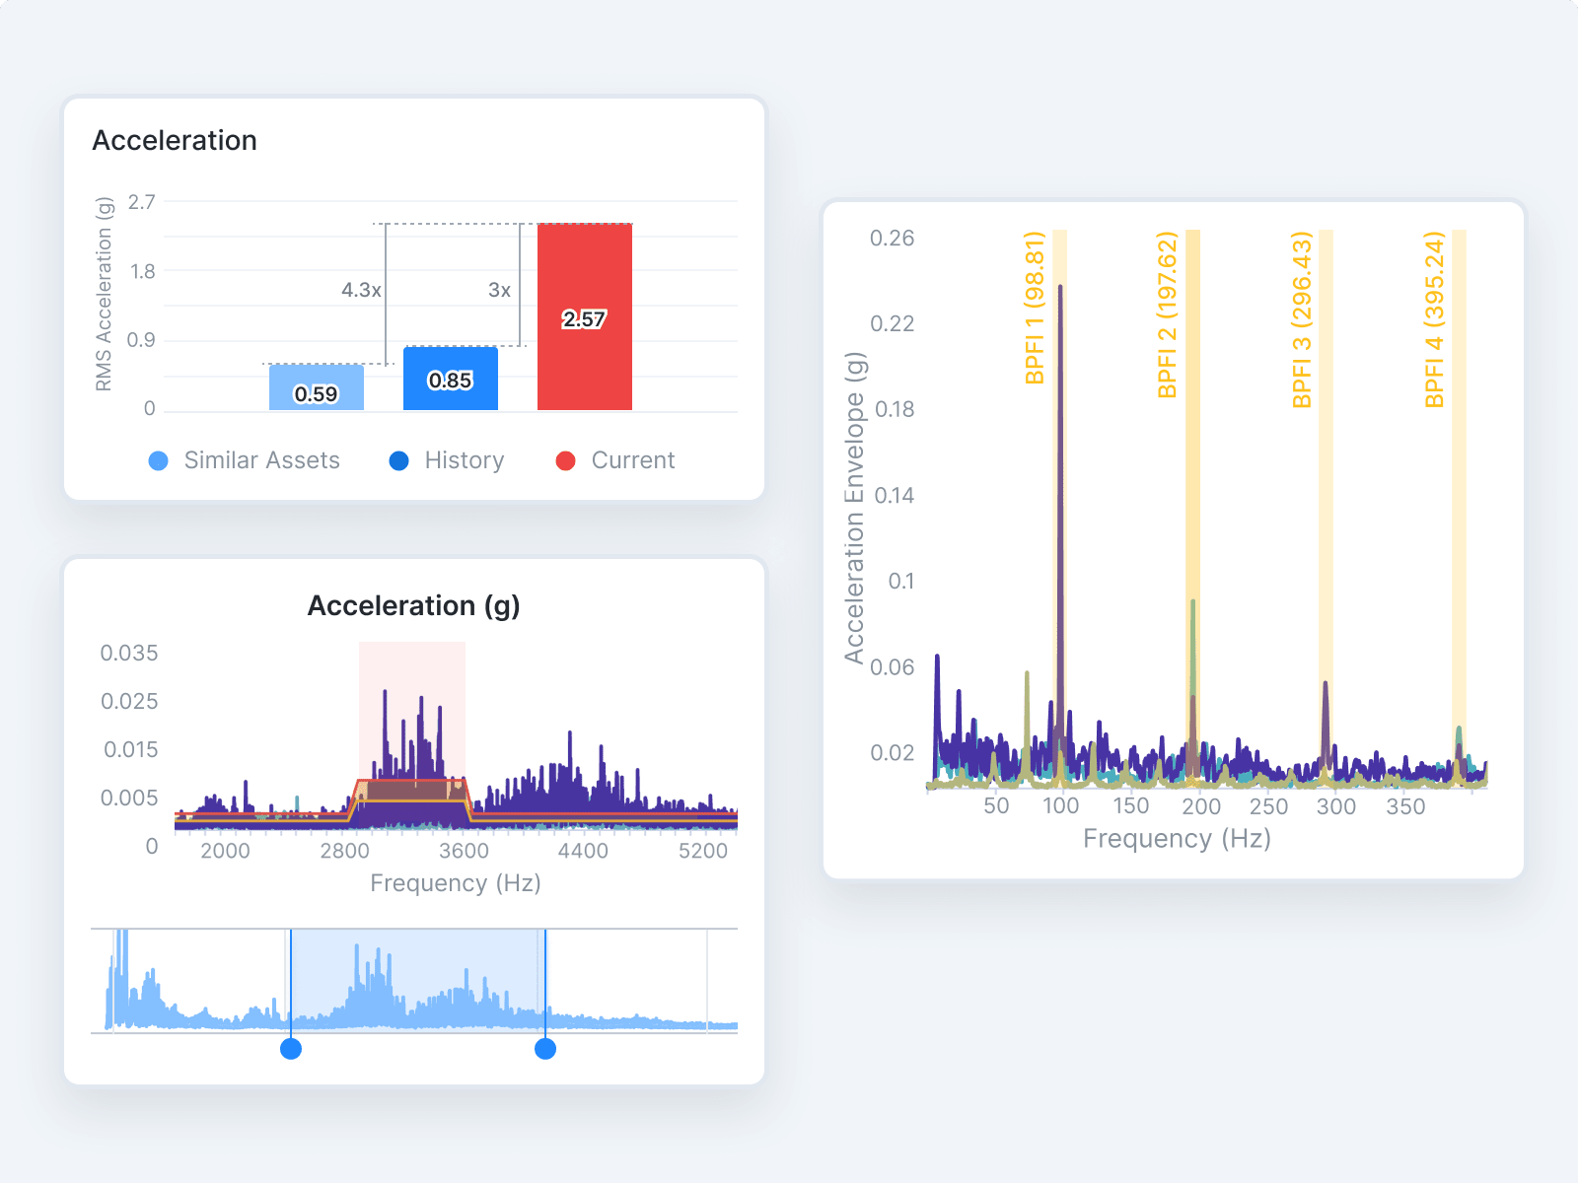Click the blue History bar labeled 0.85
Viewport: 1578px width, 1183px height.
tap(451, 378)
